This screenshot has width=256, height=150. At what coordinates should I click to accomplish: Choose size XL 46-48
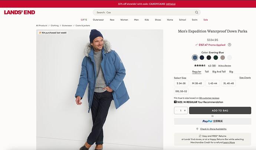click(x=229, y=83)
